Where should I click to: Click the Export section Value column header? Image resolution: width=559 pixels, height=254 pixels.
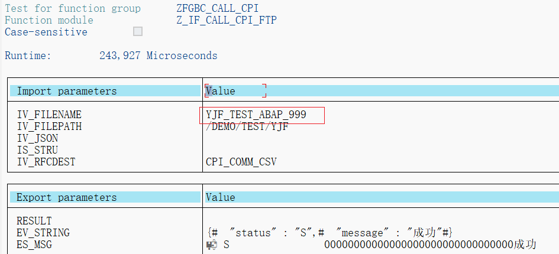coord(221,197)
